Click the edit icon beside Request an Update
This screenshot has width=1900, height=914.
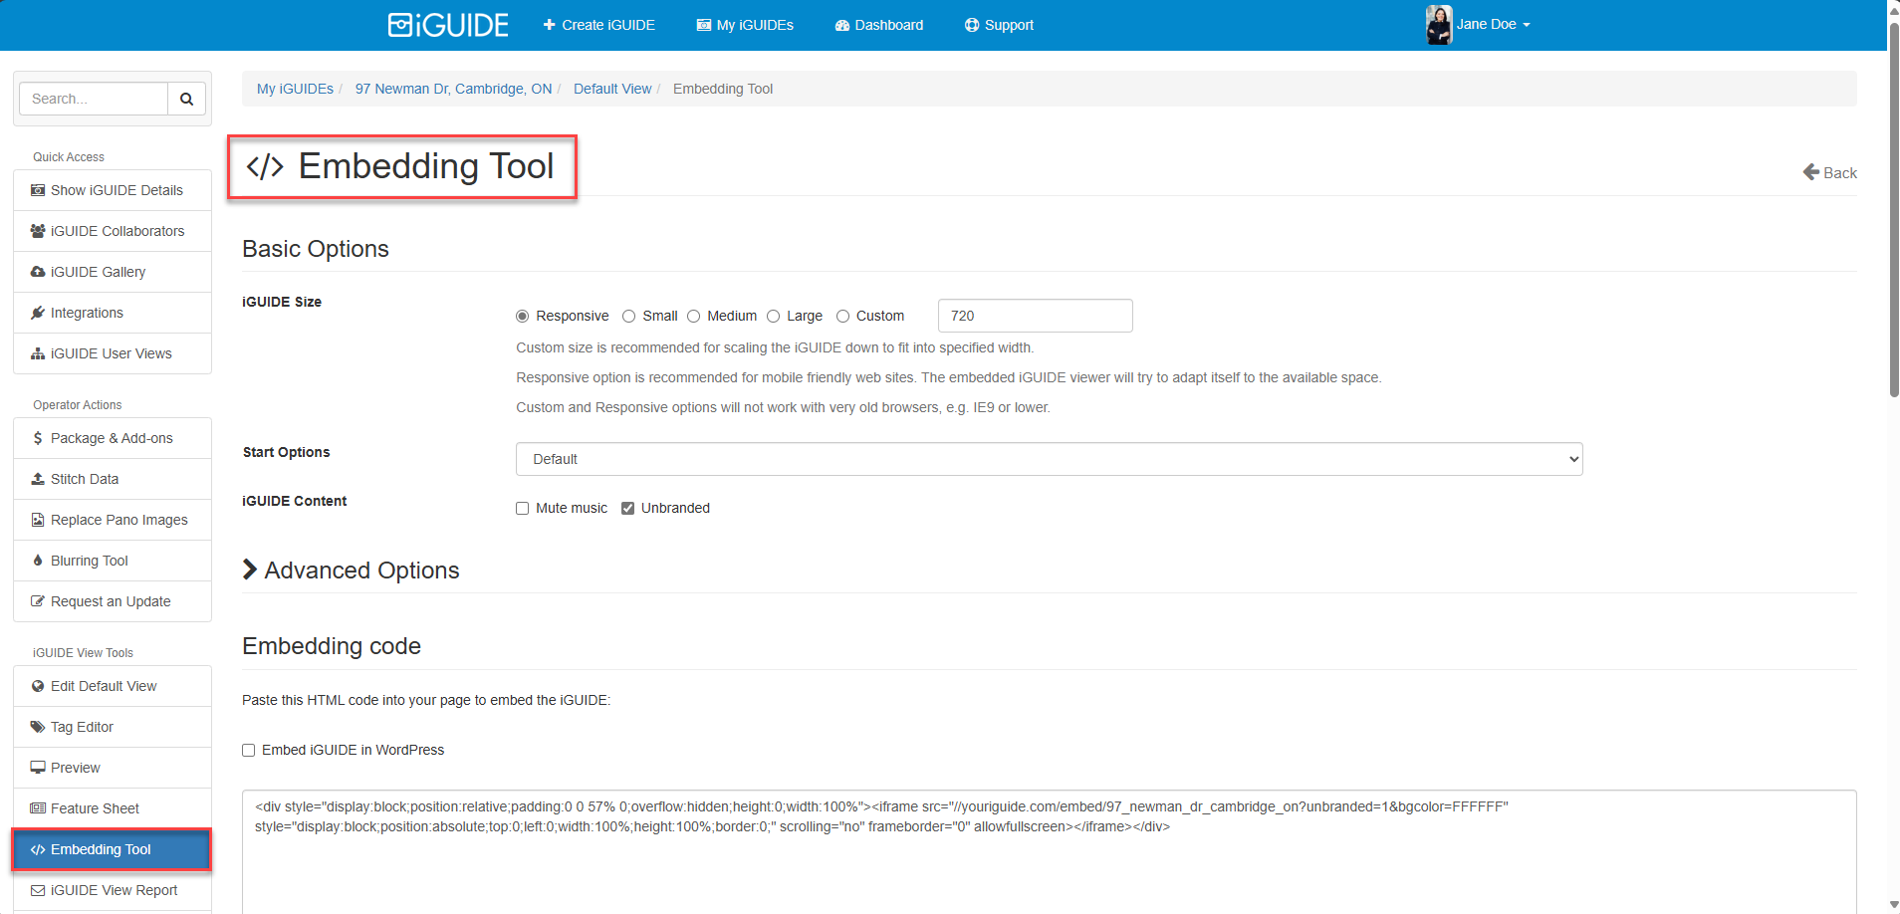(x=38, y=601)
